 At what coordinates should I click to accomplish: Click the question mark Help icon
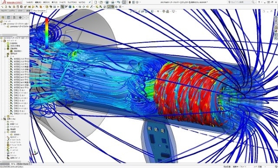(x=259, y=2)
